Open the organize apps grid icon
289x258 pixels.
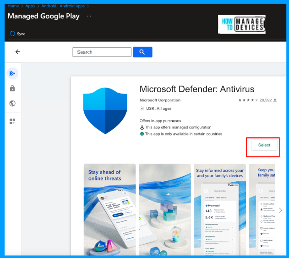[x=12, y=121]
